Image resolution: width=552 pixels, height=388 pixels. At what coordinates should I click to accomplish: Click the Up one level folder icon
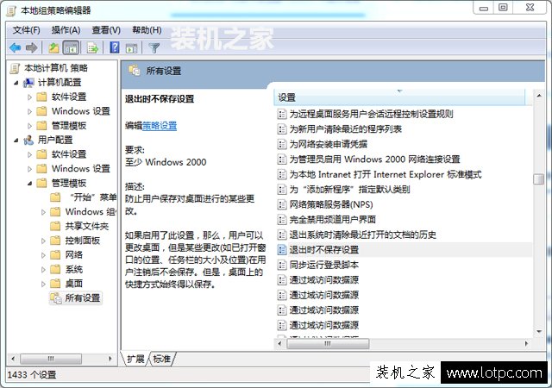53,47
